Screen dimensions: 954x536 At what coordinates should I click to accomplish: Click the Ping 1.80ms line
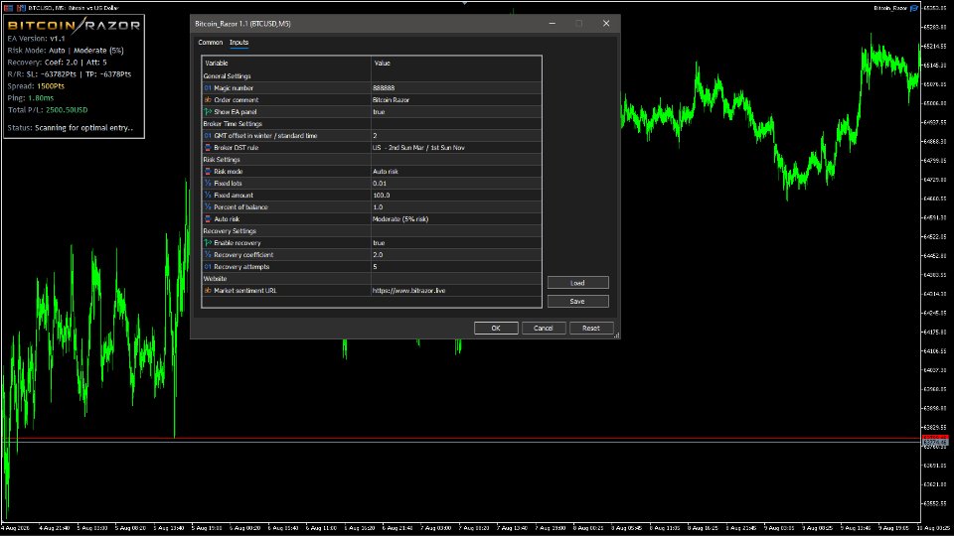tap(31, 98)
